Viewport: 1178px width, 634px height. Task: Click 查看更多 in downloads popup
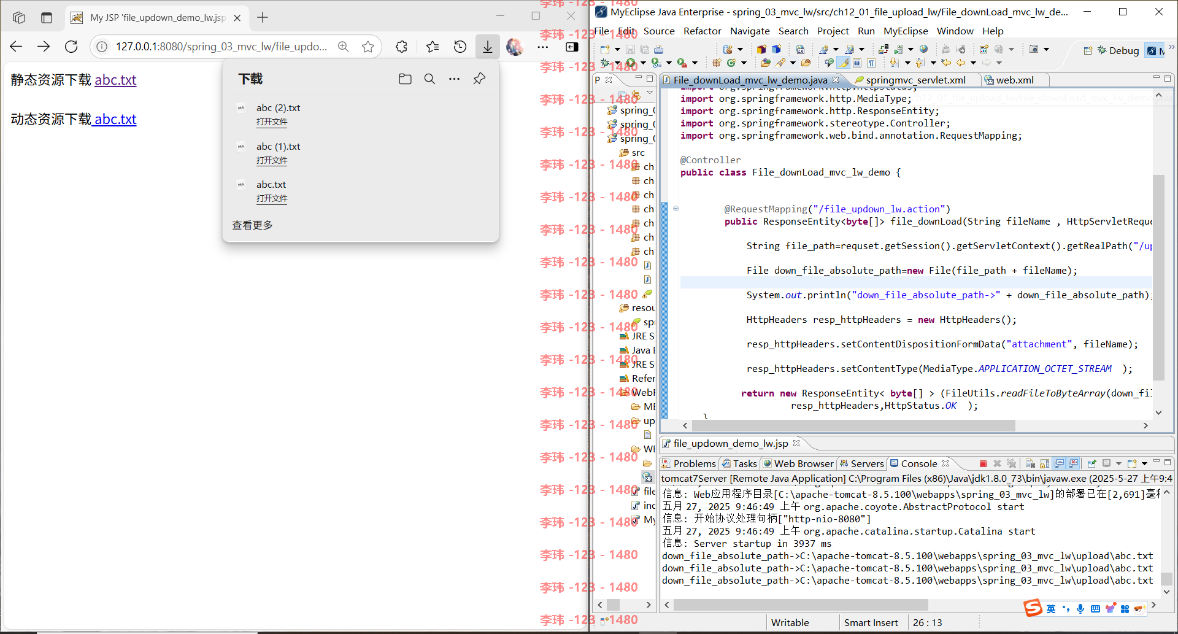click(252, 225)
